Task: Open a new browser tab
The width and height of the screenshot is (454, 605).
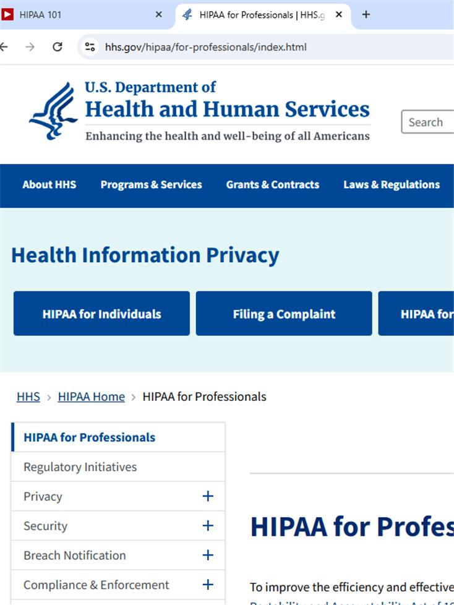Action: pos(366,15)
